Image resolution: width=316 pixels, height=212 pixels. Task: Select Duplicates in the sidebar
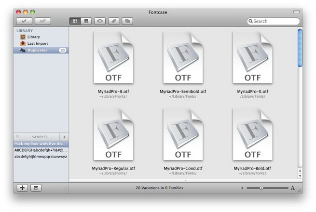click(x=41, y=50)
